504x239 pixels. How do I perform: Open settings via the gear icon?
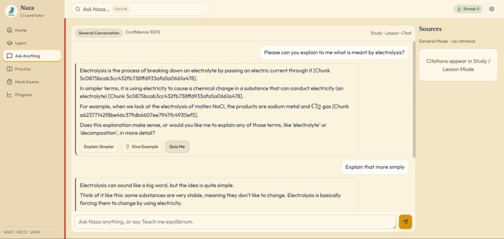point(491,9)
